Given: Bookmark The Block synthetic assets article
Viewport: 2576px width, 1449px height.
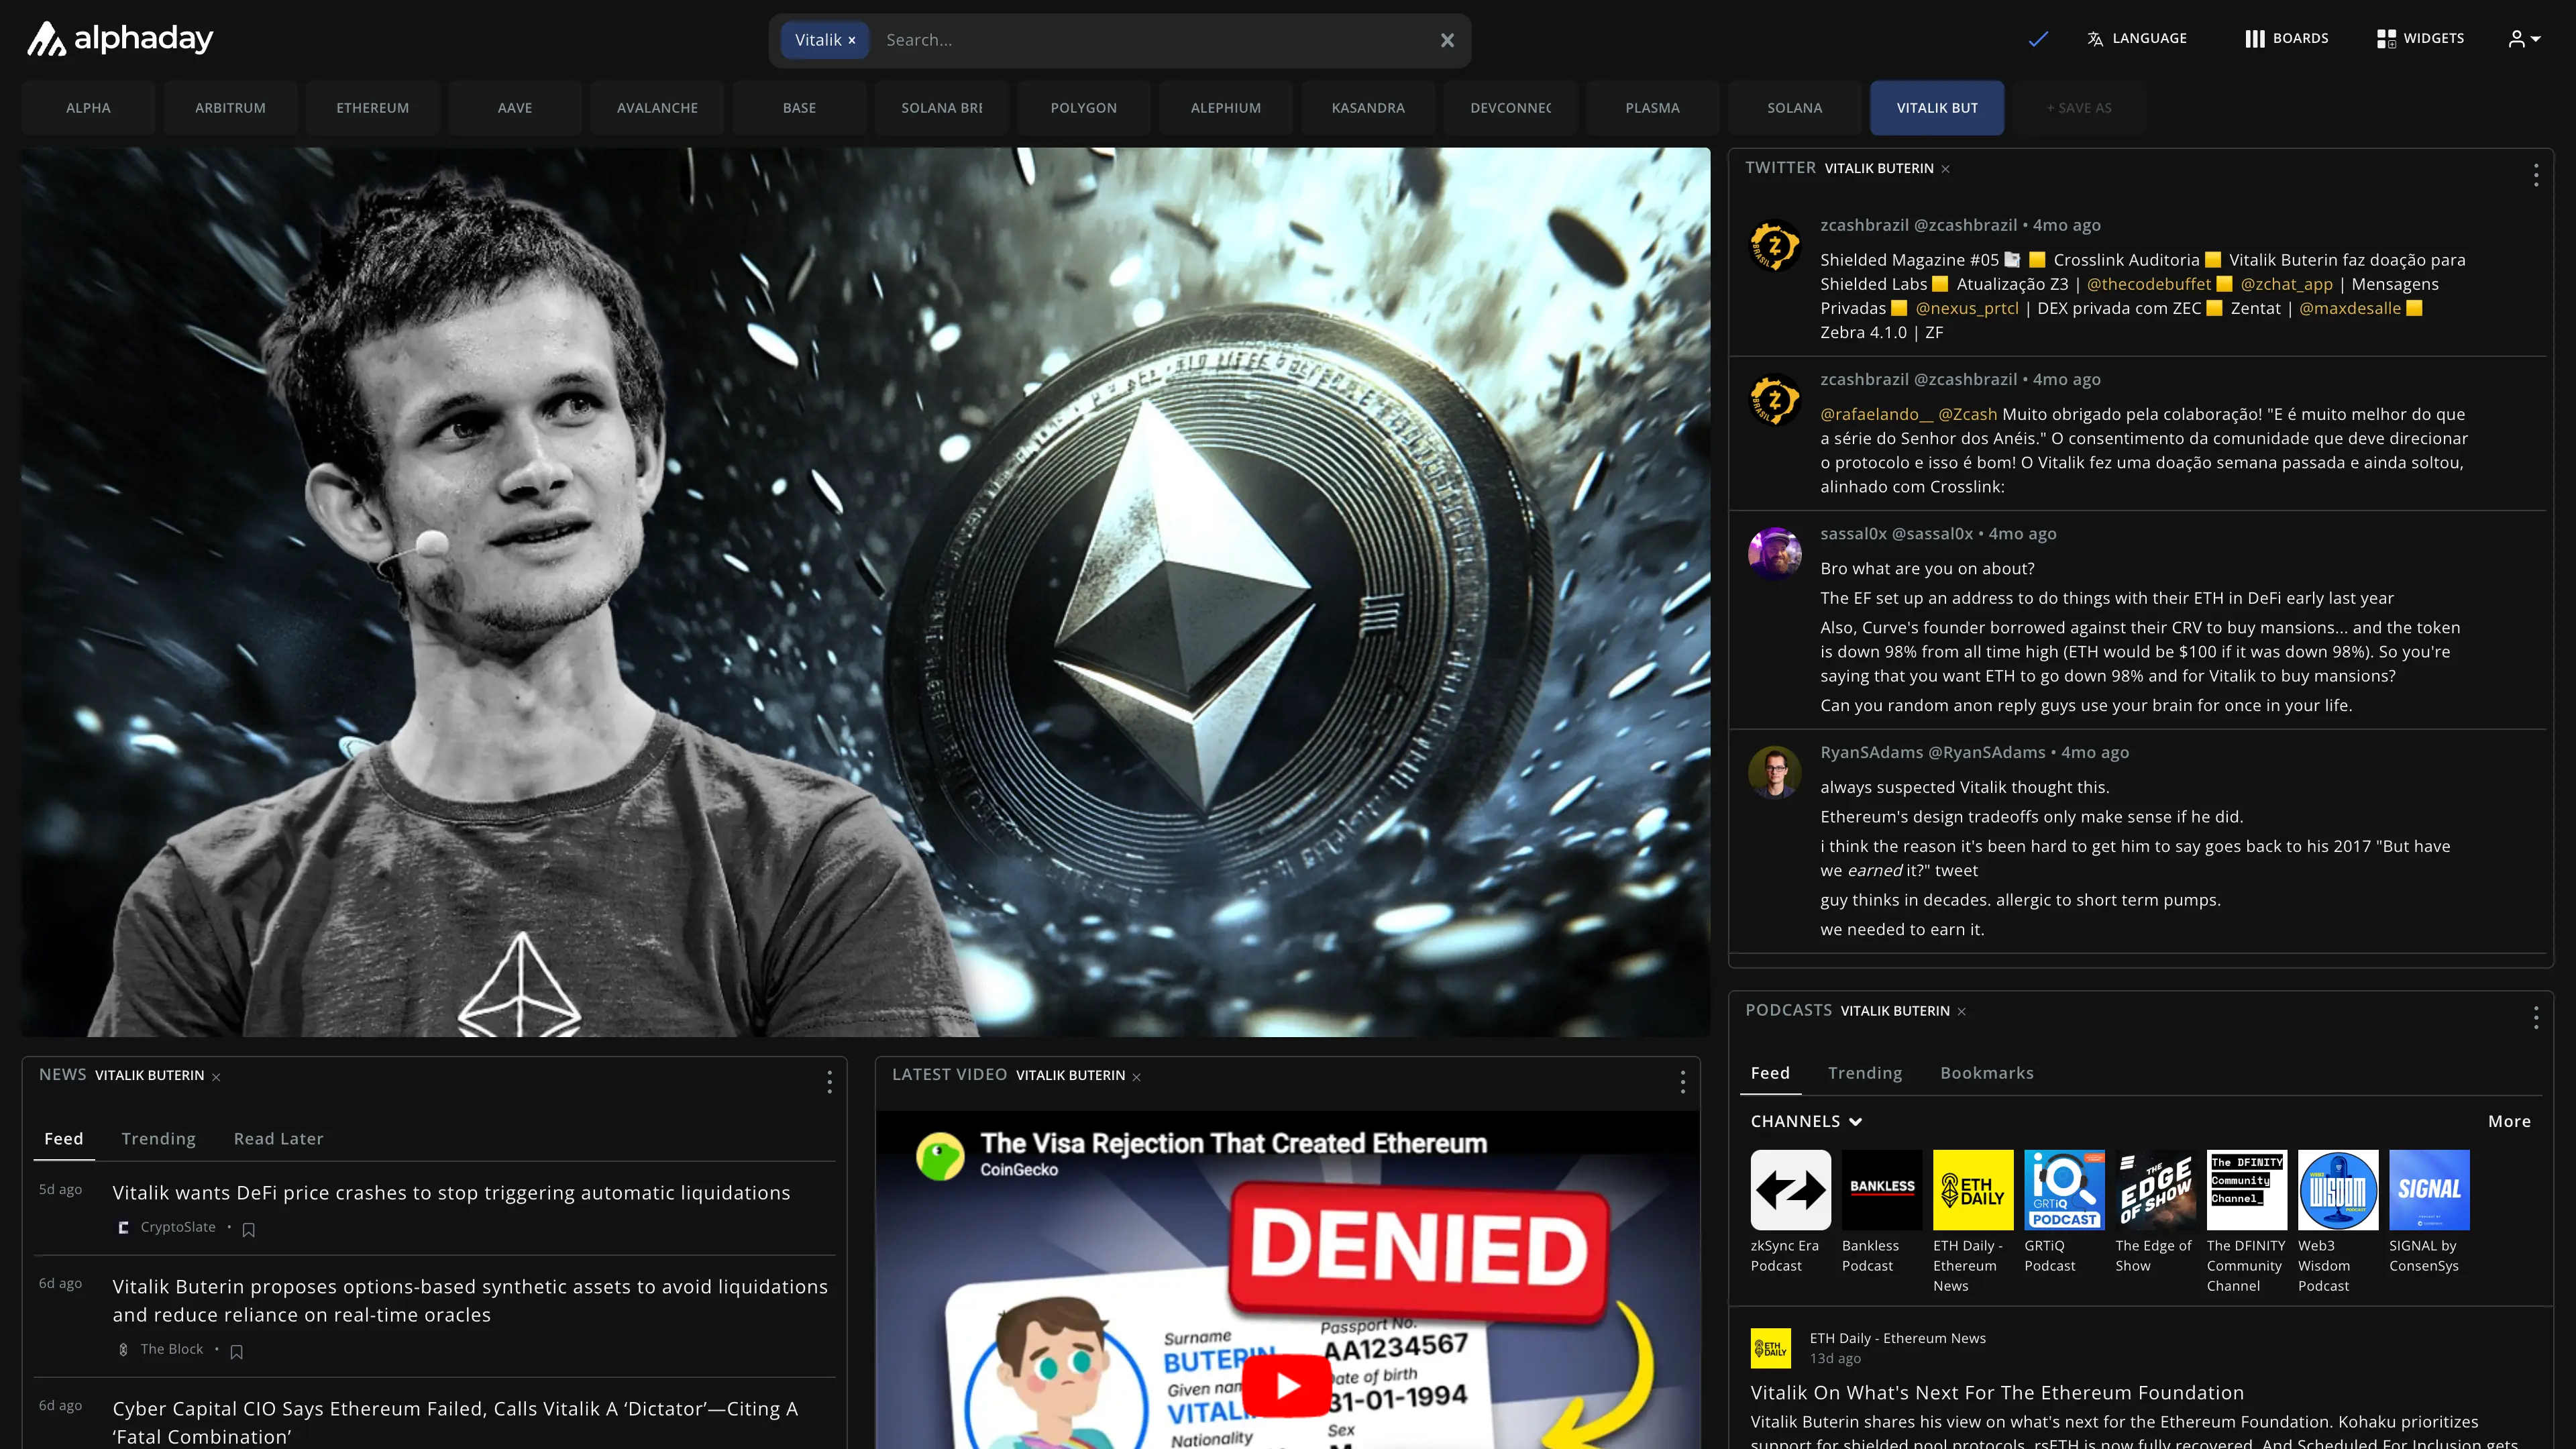Looking at the screenshot, I should 237,1351.
